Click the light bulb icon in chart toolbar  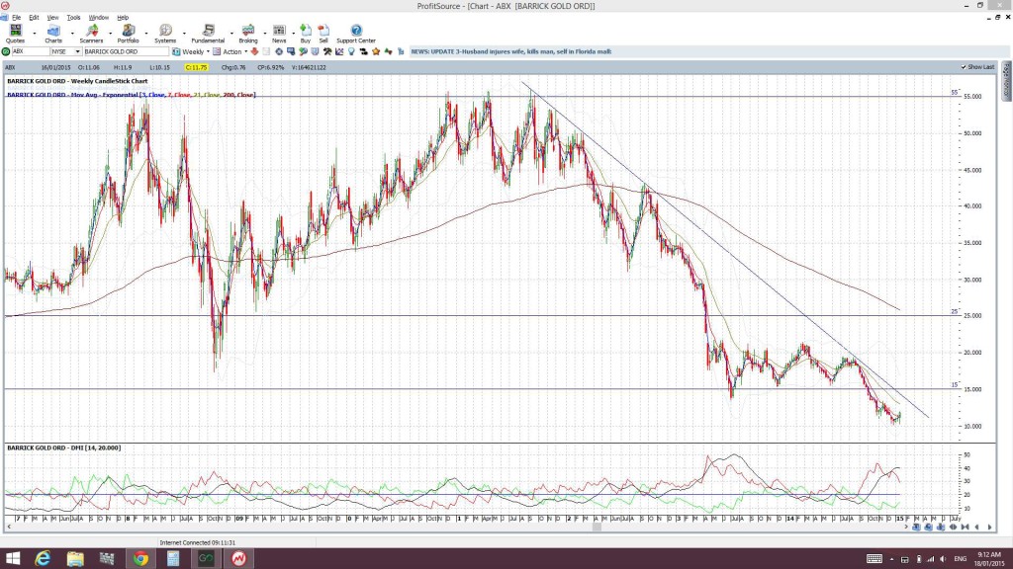(351, 51)
